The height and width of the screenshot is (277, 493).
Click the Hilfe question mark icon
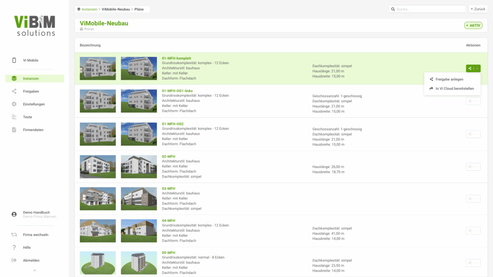(14, 247)
